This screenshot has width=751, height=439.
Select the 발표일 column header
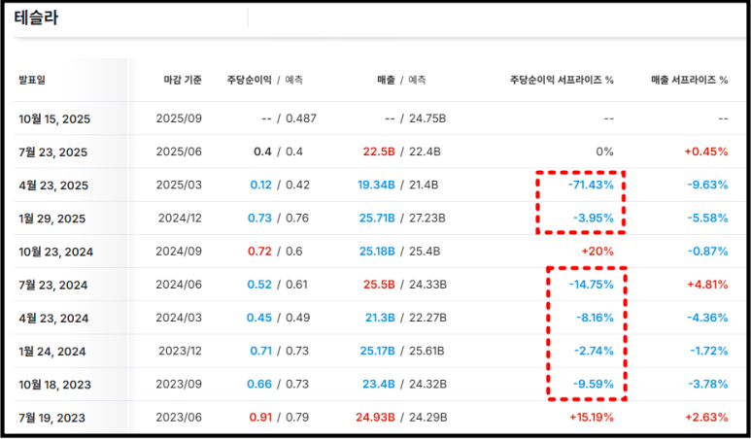32,80
